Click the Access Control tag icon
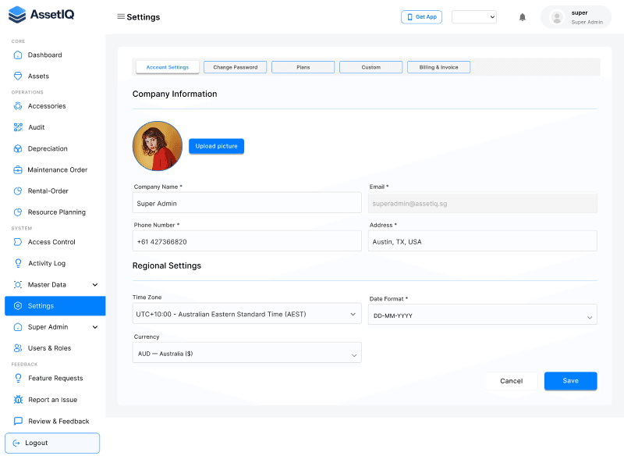This screenshot has width=624, height=463. pyautogui.click(x=18, y=242)
